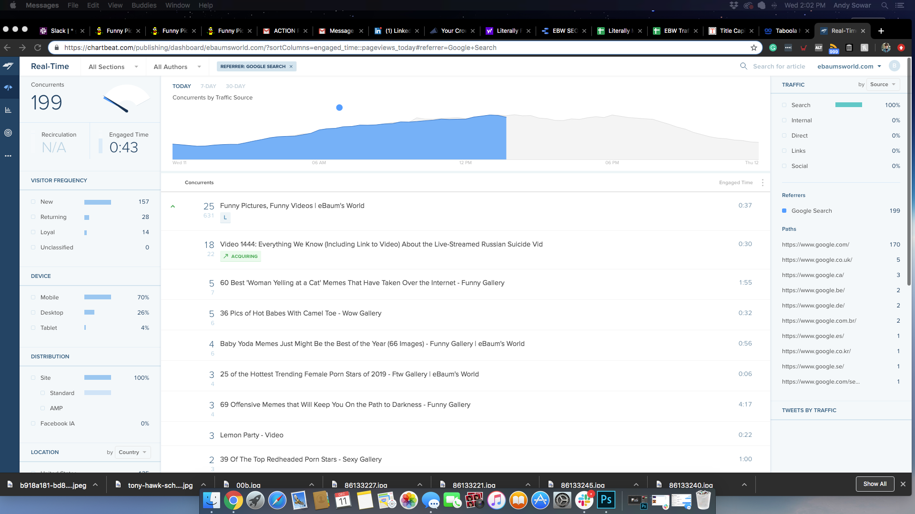
Task: Open Finder from the dock
Action: [x=212, y=500]
